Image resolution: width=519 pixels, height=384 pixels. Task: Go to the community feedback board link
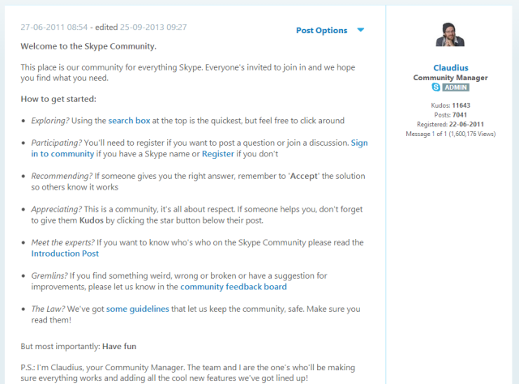pyautogui.click(x=234, y=287)
